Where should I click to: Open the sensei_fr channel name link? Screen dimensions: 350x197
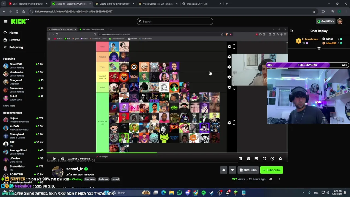click(74, 169)
